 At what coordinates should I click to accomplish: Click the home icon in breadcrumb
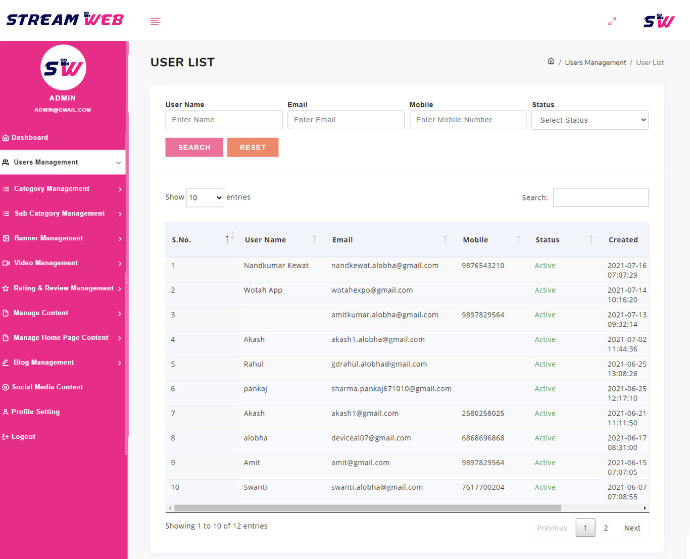551,62
